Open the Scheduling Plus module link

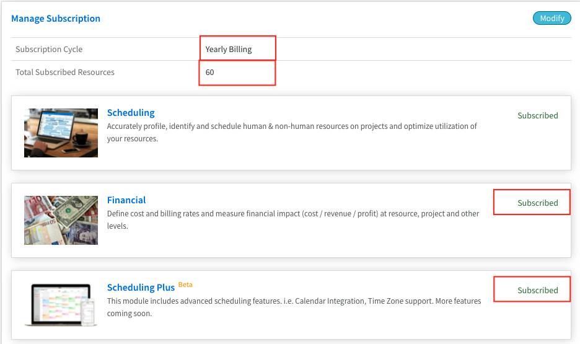click(x=141, y=288)
